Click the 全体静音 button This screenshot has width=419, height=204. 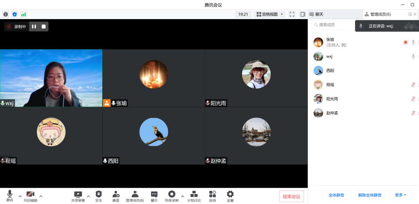[x=336, y=195]
